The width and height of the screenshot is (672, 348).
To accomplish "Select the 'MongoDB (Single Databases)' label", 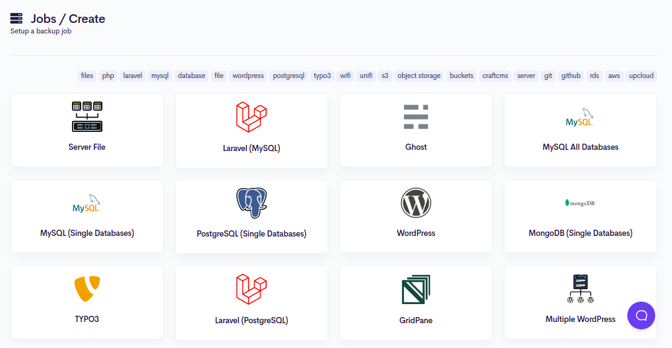I will pyautogui.click(x=580, y=233).
